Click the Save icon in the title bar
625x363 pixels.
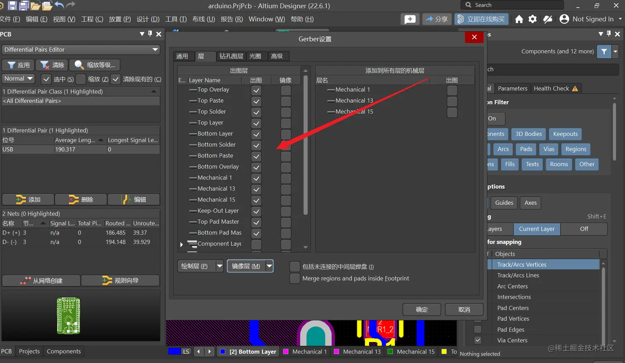pyautogui.click(x=12, y=6)
